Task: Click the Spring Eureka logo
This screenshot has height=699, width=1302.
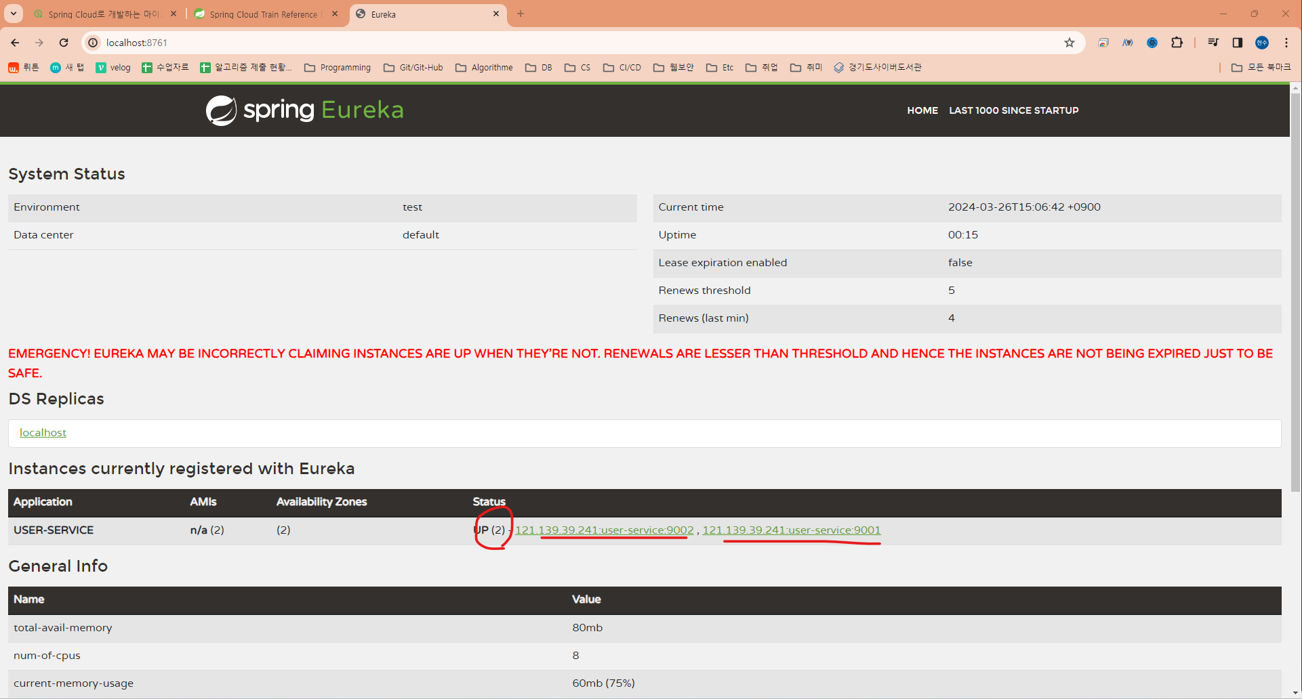Action: click(304, 110)
